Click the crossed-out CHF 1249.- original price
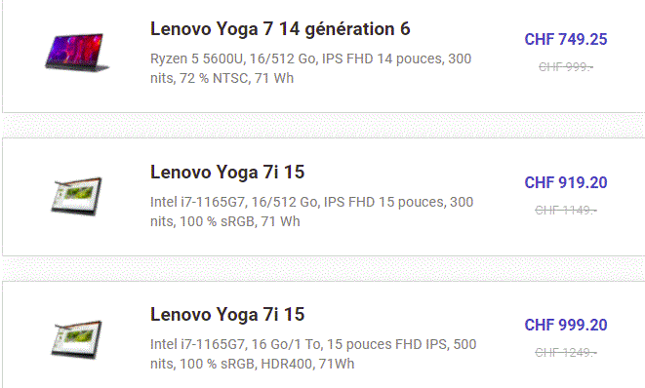The width and height of the screenshot is (645, 388). coord(566,353)
